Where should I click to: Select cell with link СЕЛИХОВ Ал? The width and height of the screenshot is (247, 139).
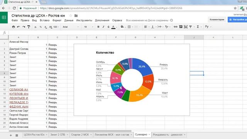(x=19, y=90)
